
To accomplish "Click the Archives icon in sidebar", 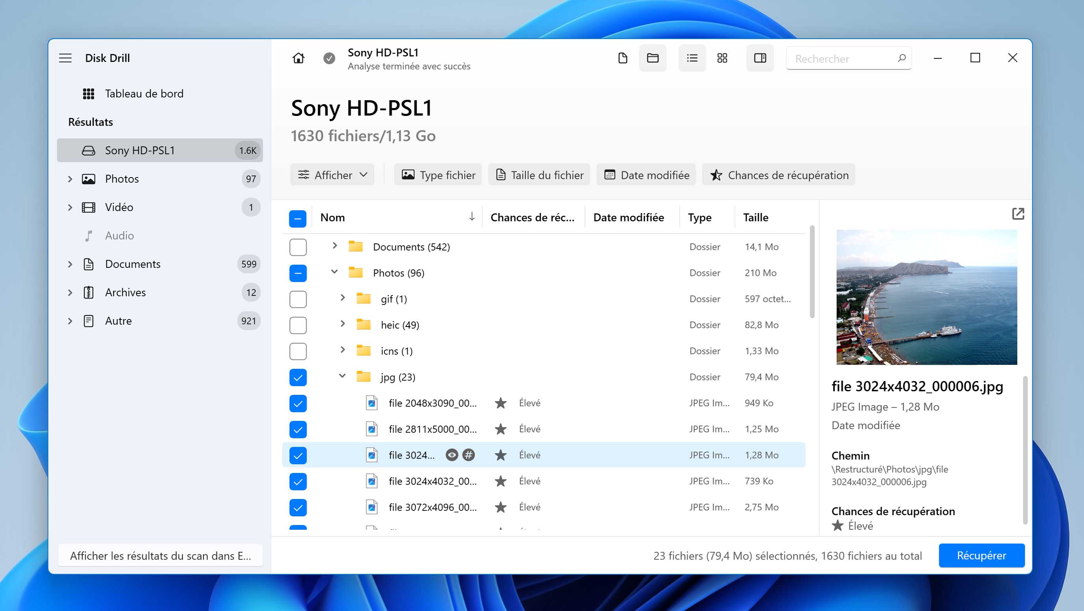I will [x=88, y=293].
